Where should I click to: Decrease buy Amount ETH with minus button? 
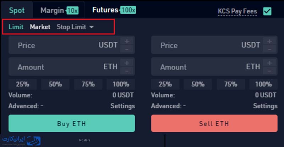tap(127, 71)
